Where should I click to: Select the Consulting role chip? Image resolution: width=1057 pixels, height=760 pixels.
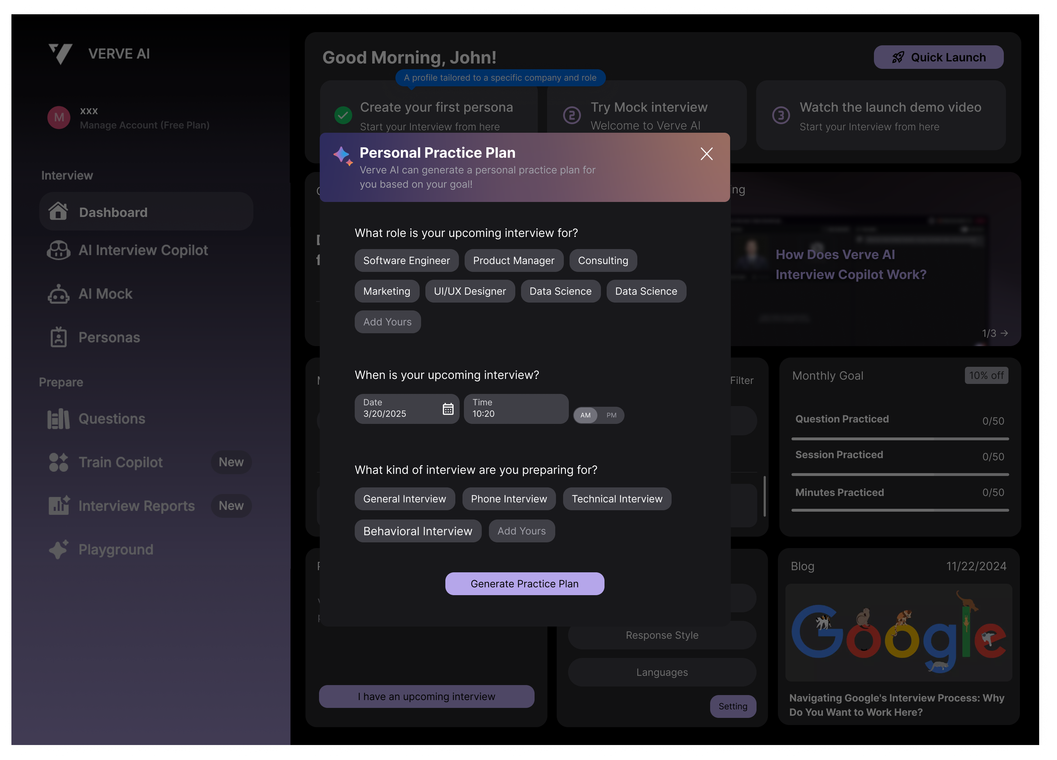[603, 261]
